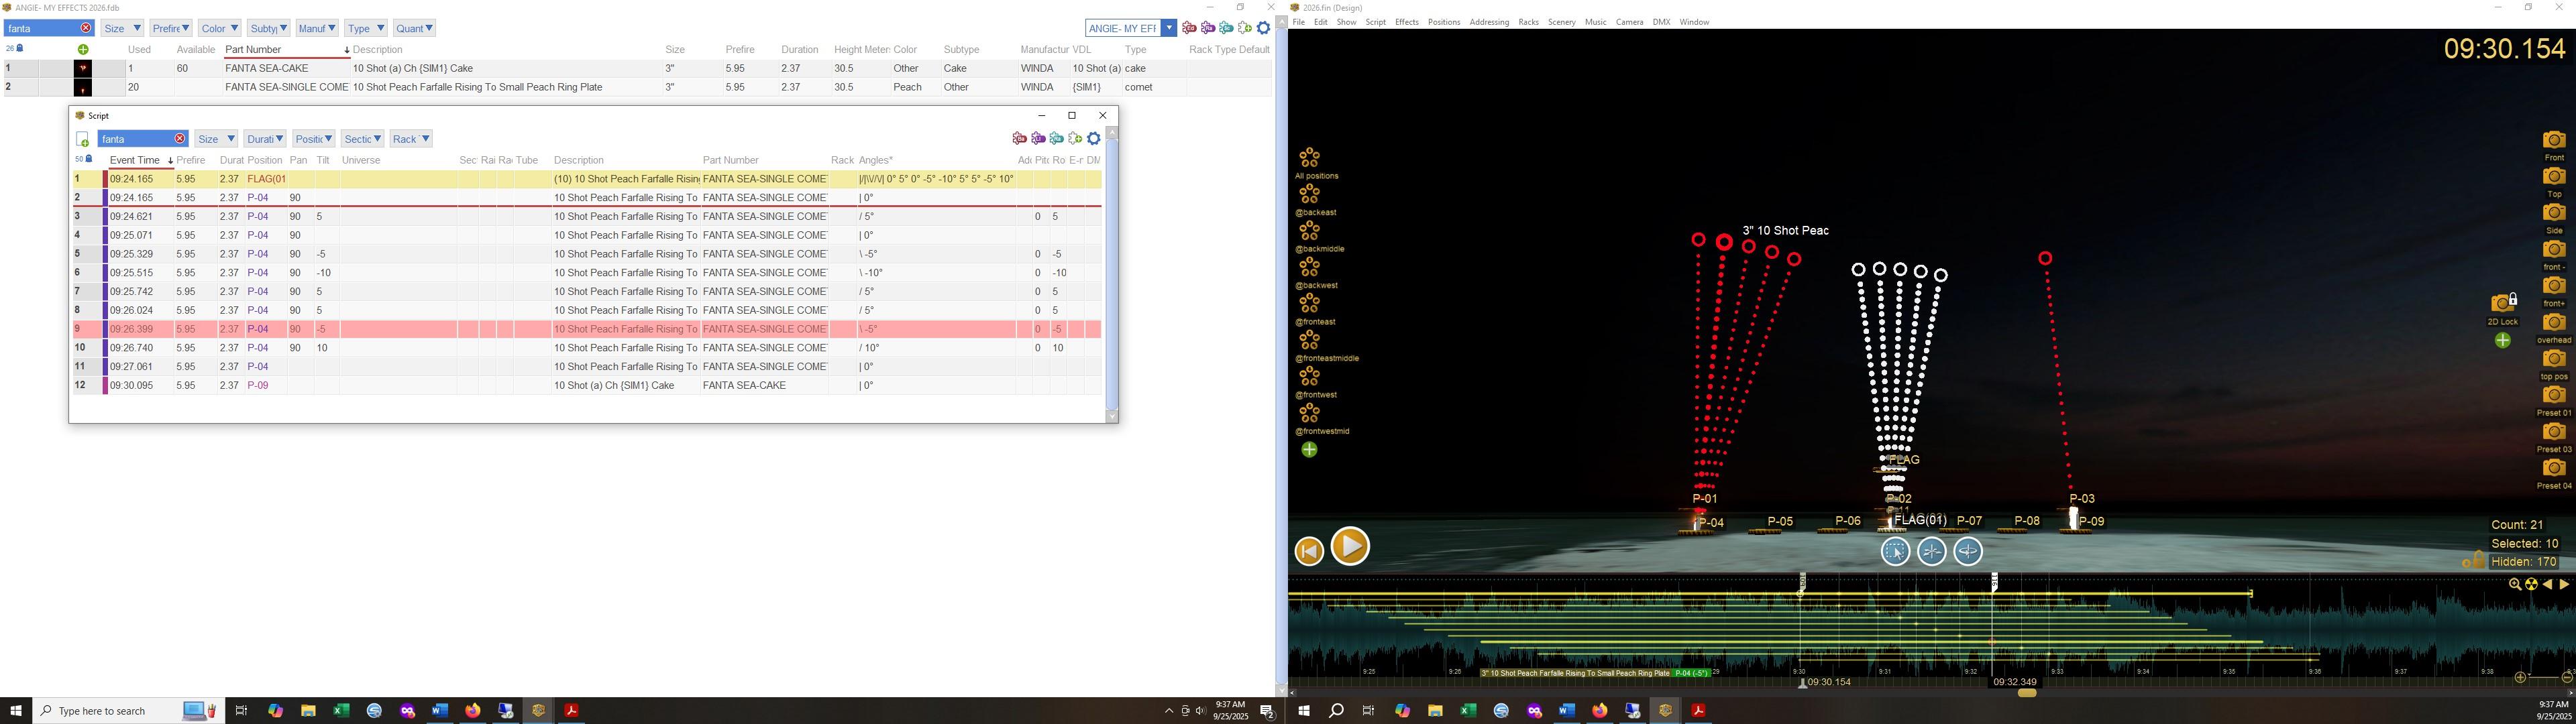Expand the Position filter in Script window
The width and height of the screenshot is (2576, 724).
(313, 139)
